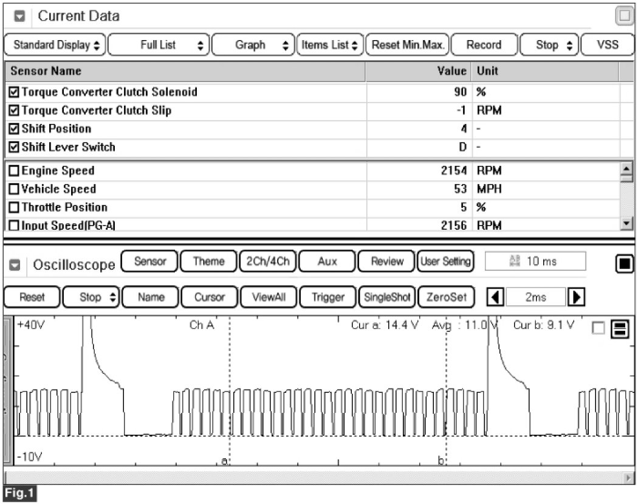Click the Trigger button

tap(328, 298)
